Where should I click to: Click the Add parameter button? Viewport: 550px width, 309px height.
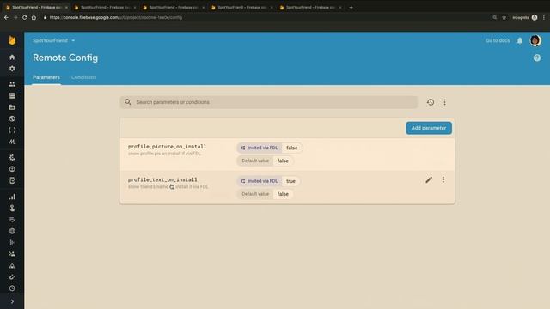click(x=429, y=128)
